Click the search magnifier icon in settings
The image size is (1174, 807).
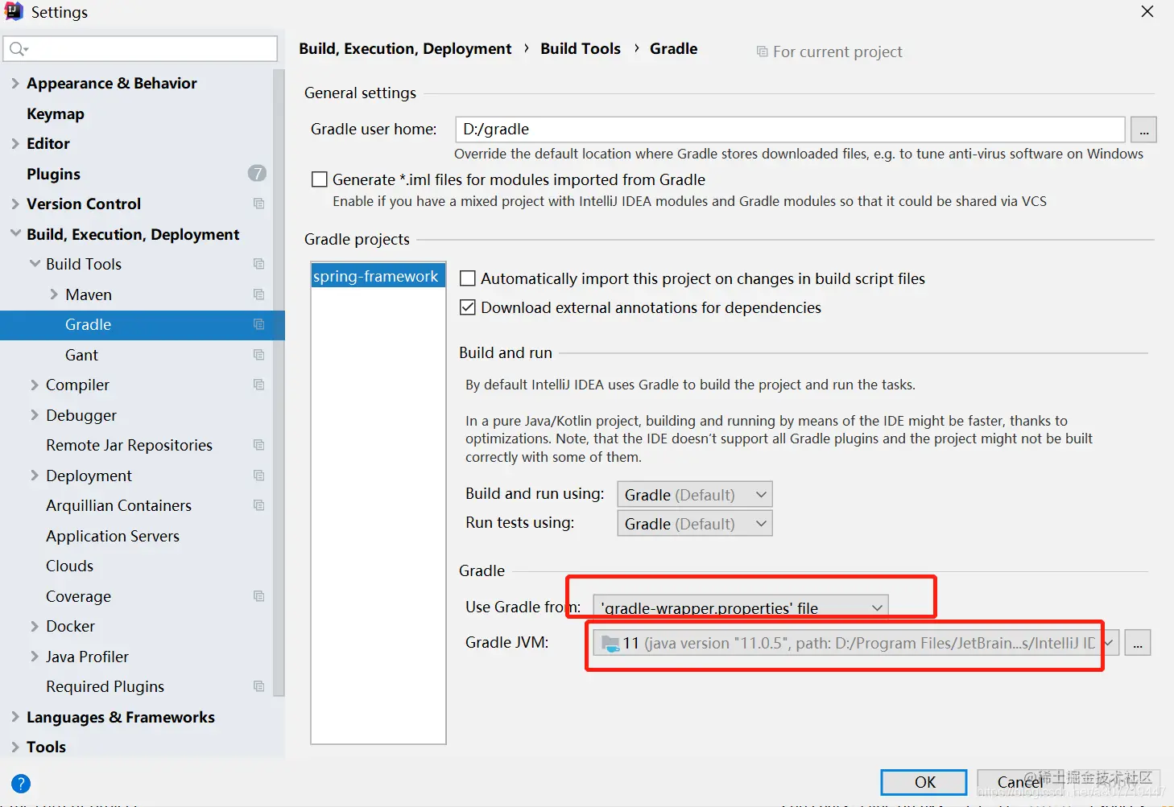(x=18, y=49)
